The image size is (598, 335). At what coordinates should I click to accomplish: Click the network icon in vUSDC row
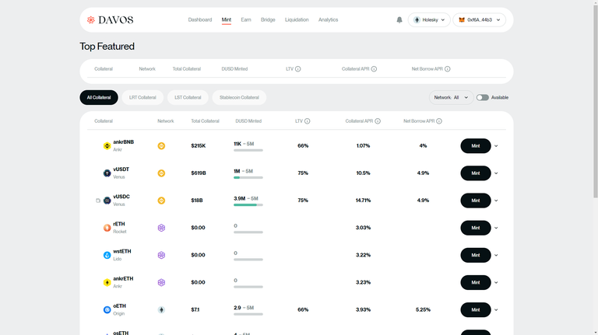(x=161, y=201)
